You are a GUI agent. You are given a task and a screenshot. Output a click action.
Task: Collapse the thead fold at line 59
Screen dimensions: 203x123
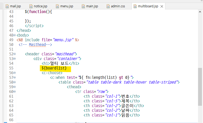15,87
